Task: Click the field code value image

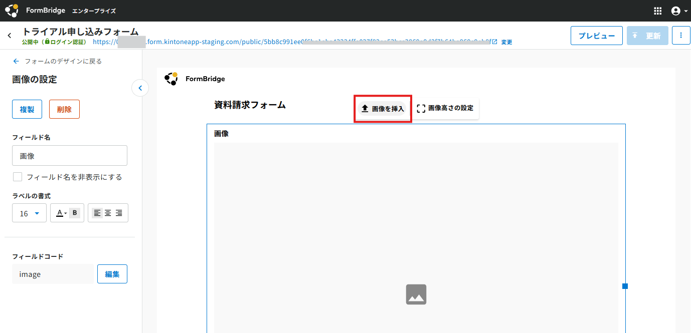Action: tap(30, 274)
